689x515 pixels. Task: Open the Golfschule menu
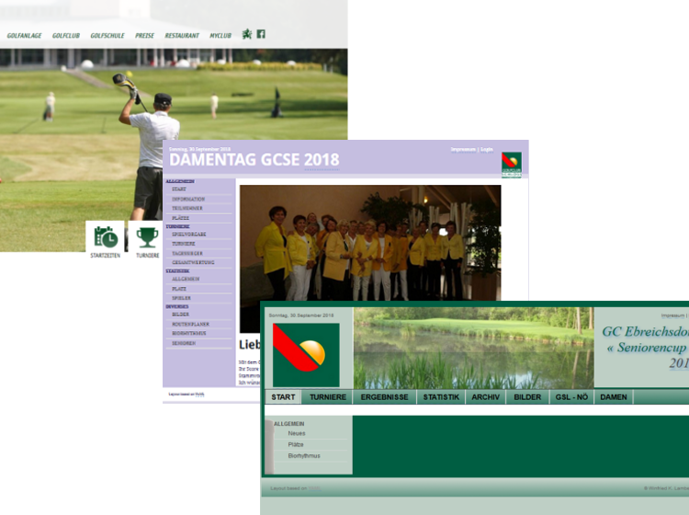tap(107, 35)
